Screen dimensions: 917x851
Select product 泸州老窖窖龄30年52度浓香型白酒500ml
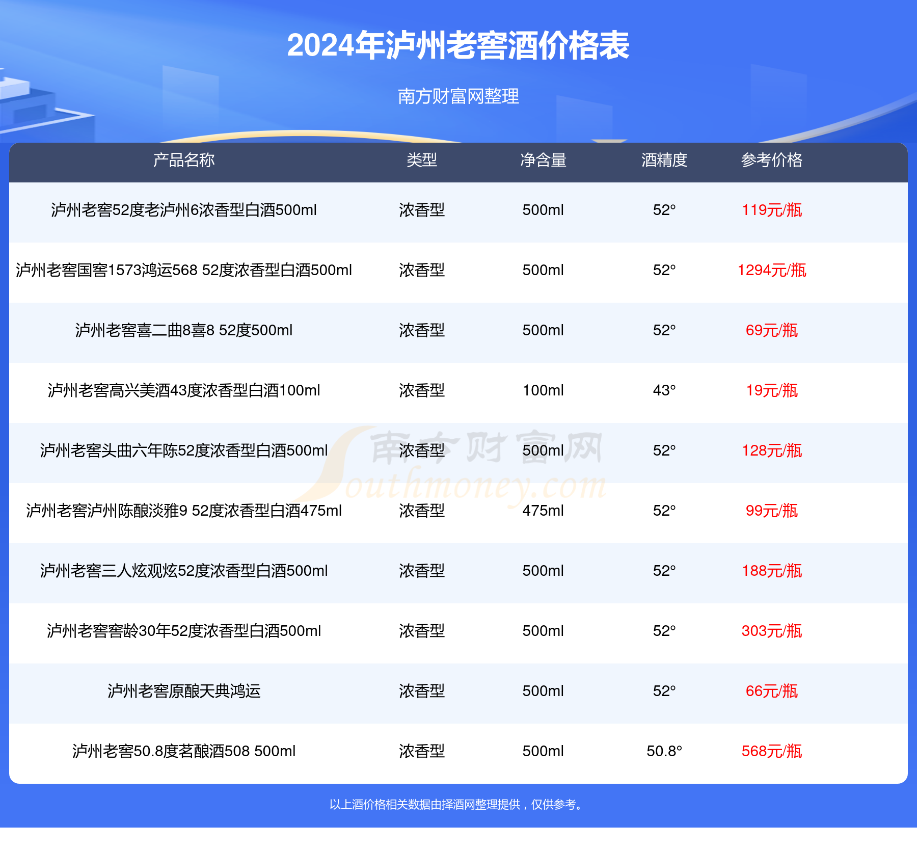click(x=184, y=631)
